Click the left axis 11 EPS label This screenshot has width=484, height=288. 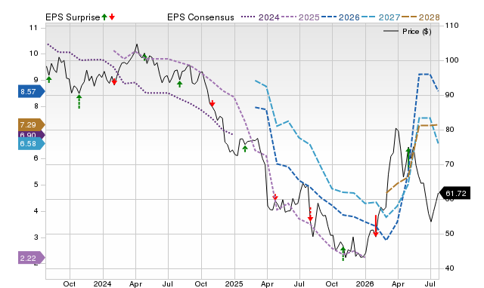(x=33, y=28)
